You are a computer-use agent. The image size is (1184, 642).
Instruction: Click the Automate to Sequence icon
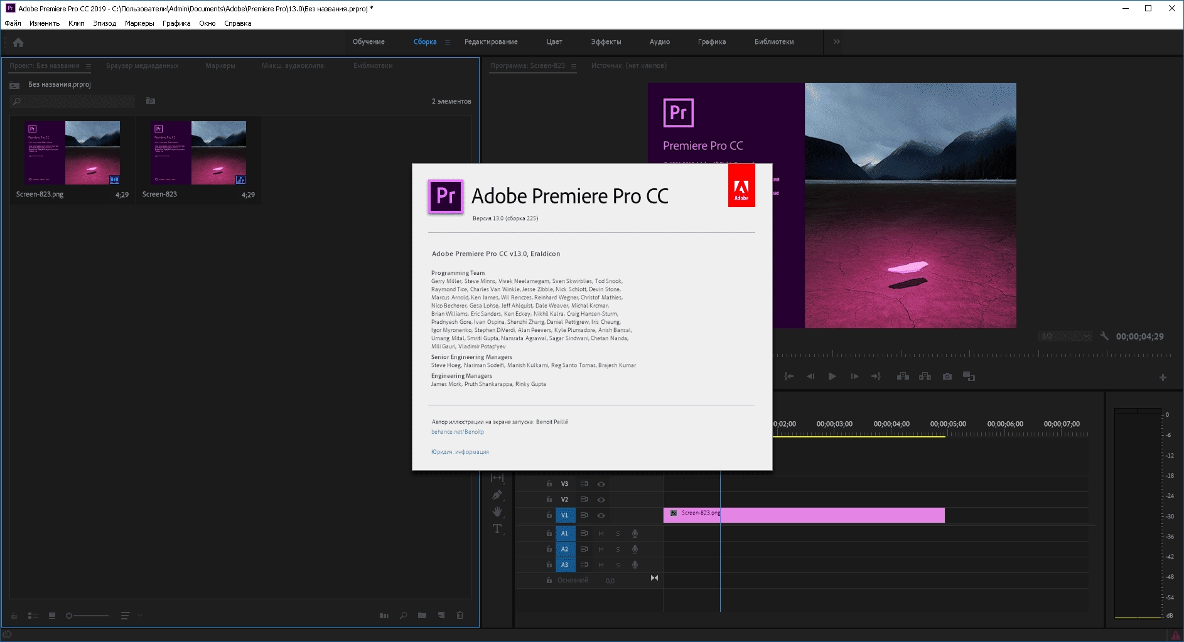click(384, 616)
